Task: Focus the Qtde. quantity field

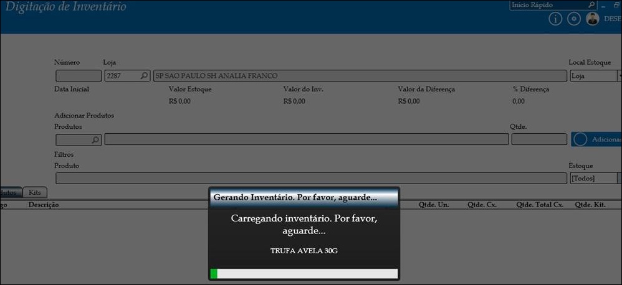Action: coord(539,139)
